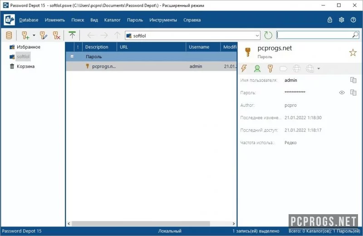Viewport: 363px width, 236px height.
Task: Collapse the Пароль group in the list
Action: [72, 56]
